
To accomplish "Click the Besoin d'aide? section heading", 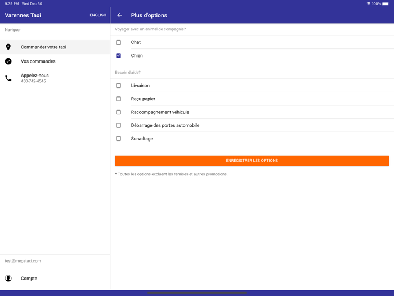I will [x=128, y=73].
